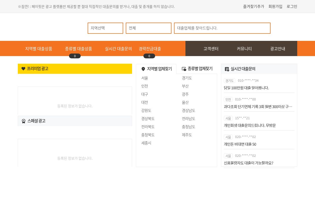Screen dimensions: 315x203
Task: Click the heart icon beside 프리미엄 광고
Action: tap(23, 69)
